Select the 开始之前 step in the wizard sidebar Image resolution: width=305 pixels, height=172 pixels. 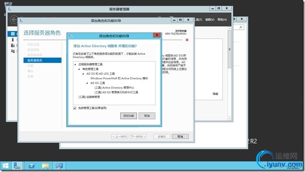point(33,44)
